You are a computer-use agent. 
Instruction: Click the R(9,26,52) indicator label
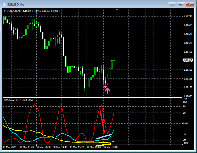pyautogui.click(x=9, y=100)
